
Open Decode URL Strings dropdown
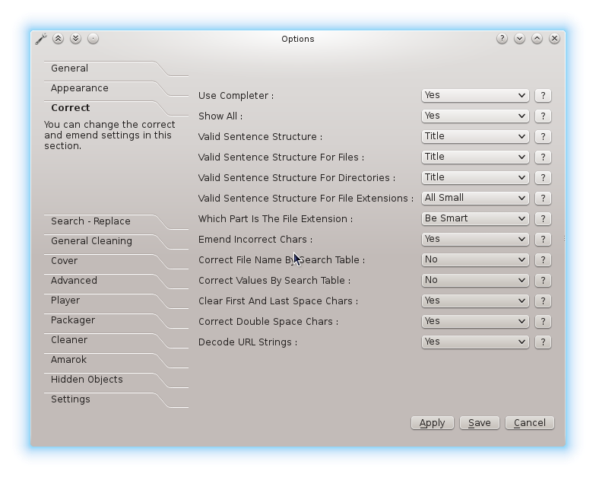[475, 342]
